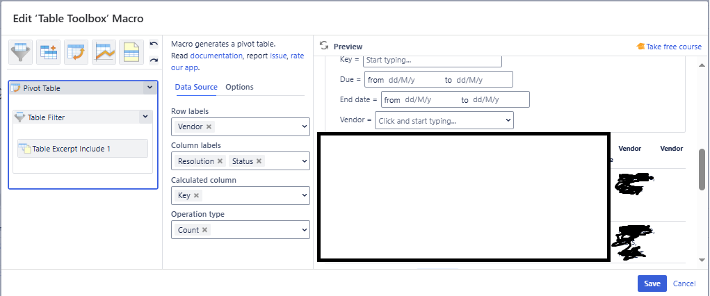This screenshot has width=710, height=296.
Task: Add a Table Filter macro via funnel icon
Action: point(20,52)
